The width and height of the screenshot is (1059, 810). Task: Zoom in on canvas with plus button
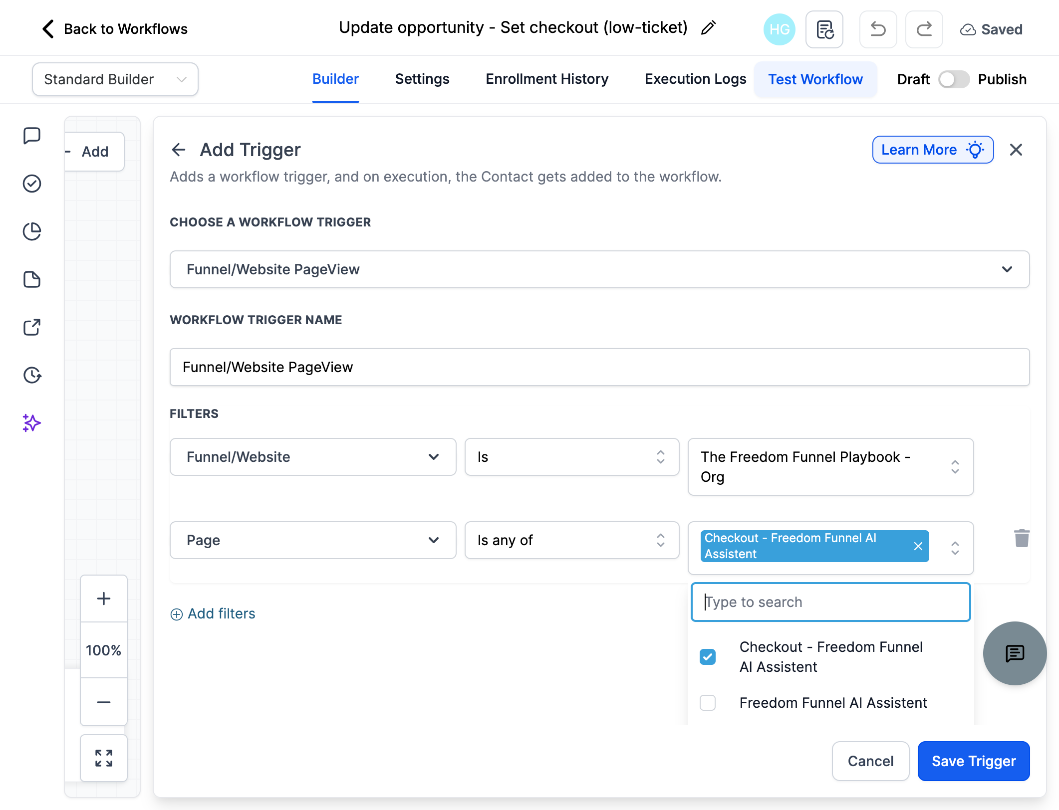point(104,599)
